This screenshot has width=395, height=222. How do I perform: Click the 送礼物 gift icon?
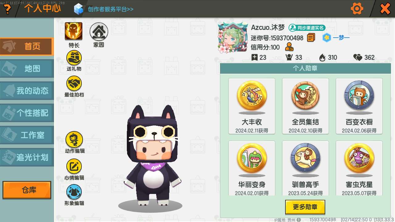coord(74,58)
